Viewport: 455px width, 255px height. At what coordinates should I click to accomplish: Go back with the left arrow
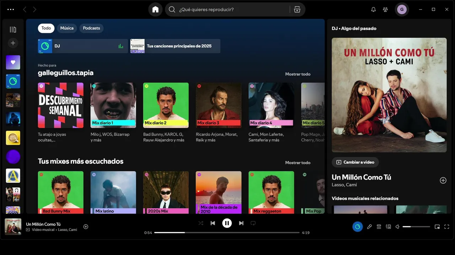[25, 10]
